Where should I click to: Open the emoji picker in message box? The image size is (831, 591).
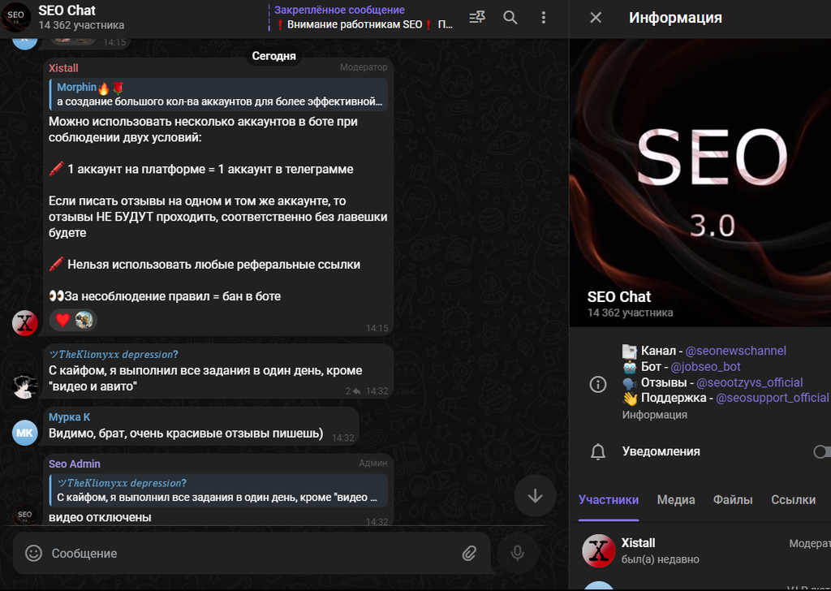click(33, 554)
